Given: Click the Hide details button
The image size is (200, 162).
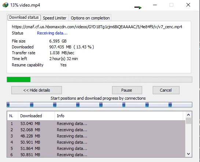Looking at the screenshot, I should pos(37,90).
